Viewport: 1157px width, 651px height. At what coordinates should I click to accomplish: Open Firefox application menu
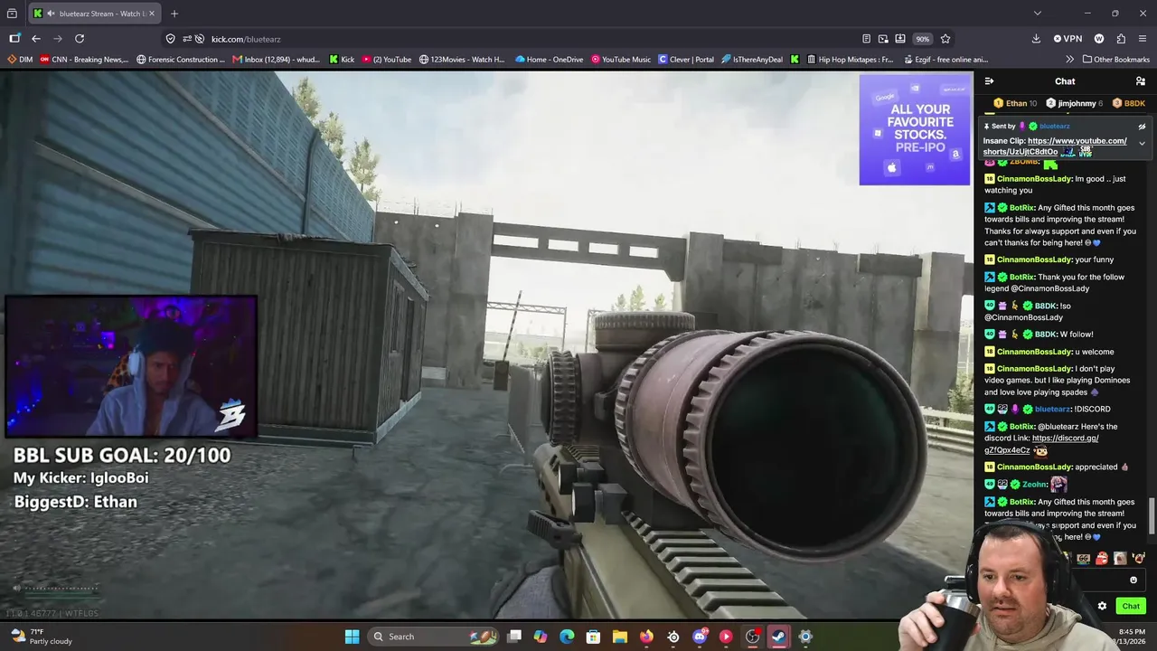coord(1143,39)
